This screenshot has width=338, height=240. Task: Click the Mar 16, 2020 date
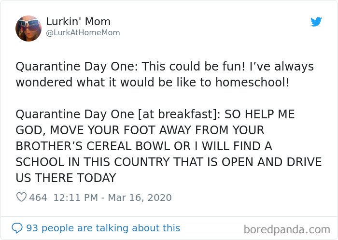click(x=140, y=198)
